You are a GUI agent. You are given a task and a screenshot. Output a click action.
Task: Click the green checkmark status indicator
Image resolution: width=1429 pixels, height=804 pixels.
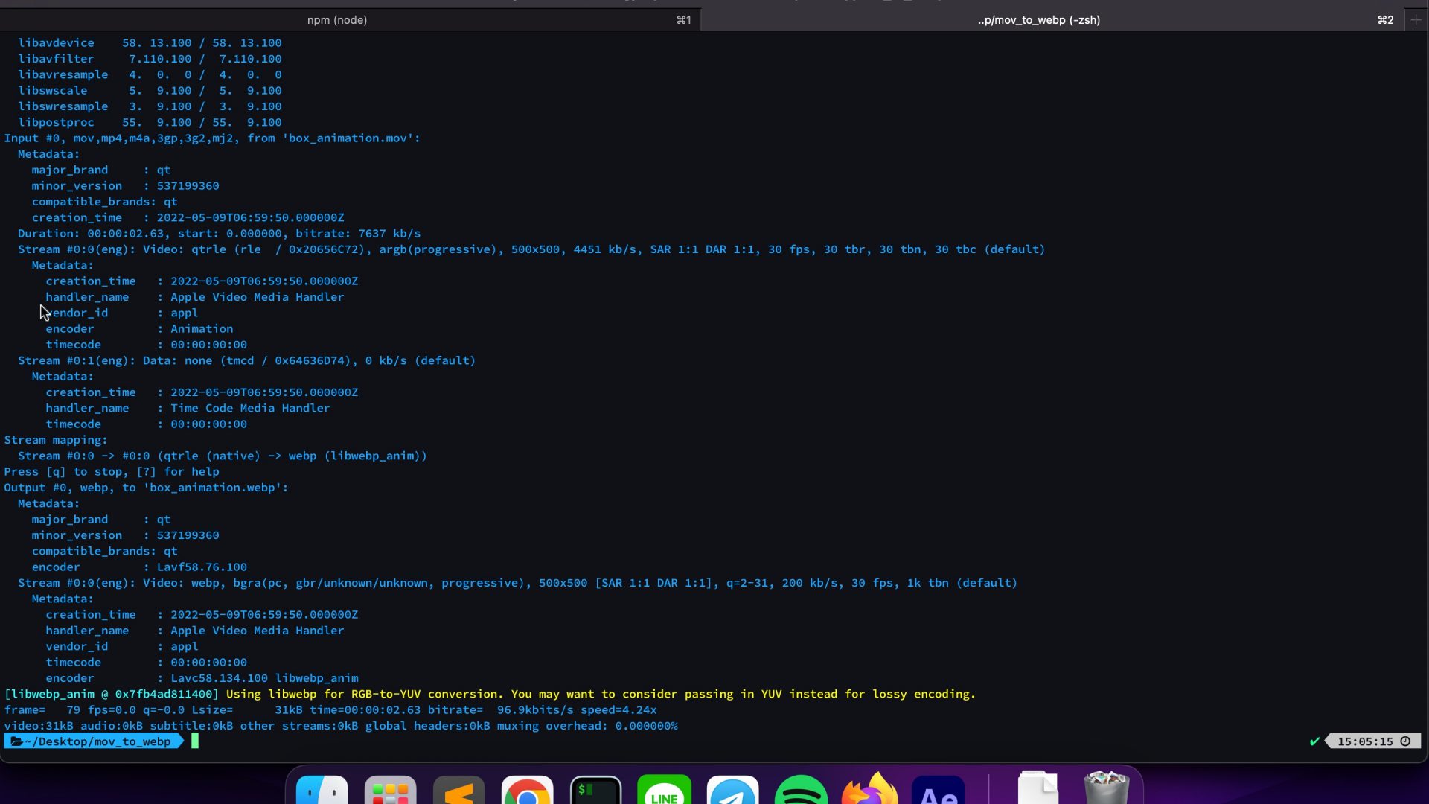coord(1314,741)
